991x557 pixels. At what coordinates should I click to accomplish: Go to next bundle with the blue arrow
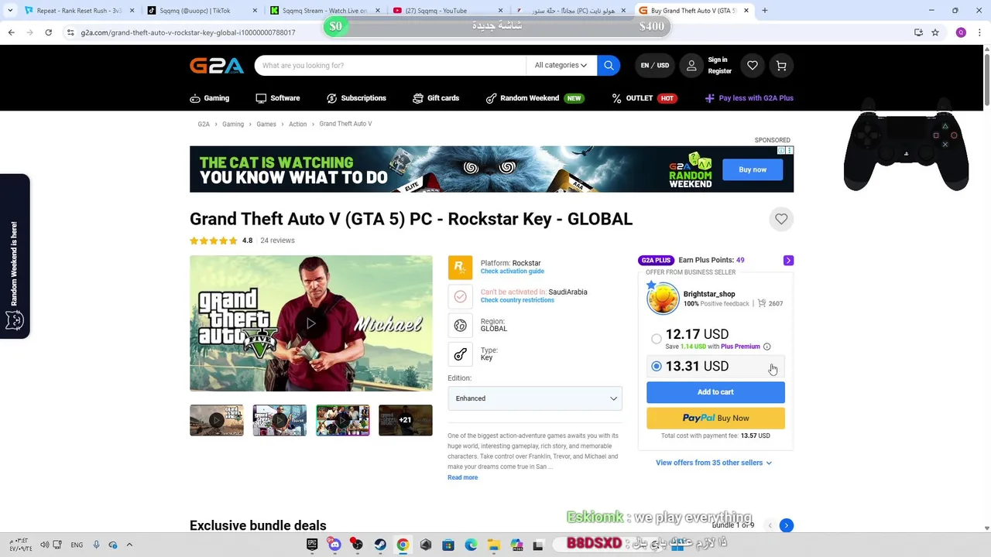[x=786, y=525]
